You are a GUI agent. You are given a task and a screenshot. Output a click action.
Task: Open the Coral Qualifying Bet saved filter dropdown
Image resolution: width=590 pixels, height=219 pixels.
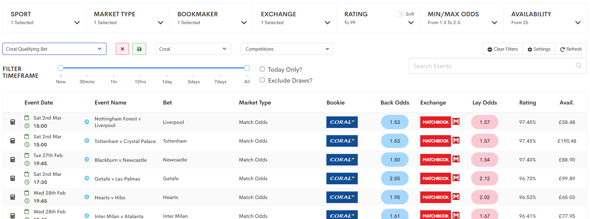point(54,49)
